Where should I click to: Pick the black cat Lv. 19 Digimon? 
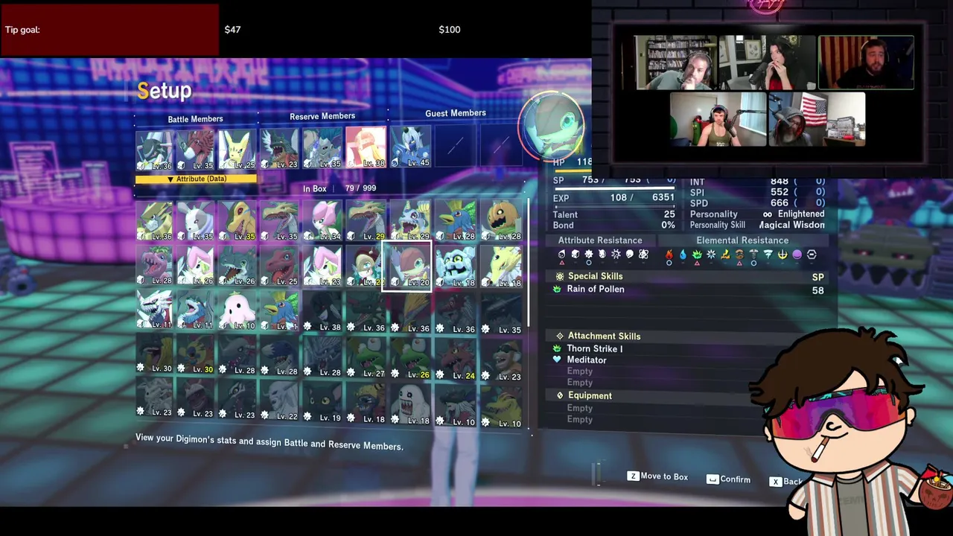(323, 402)
